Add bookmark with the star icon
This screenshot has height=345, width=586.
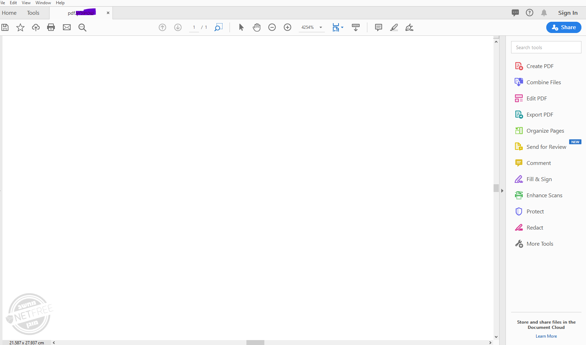pos(20,27)
